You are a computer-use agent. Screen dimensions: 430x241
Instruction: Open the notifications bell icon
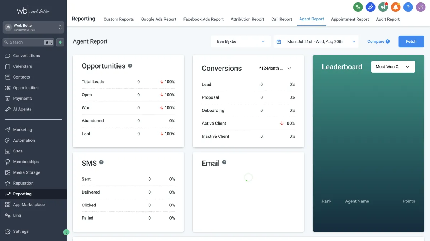tap(396, 7)
